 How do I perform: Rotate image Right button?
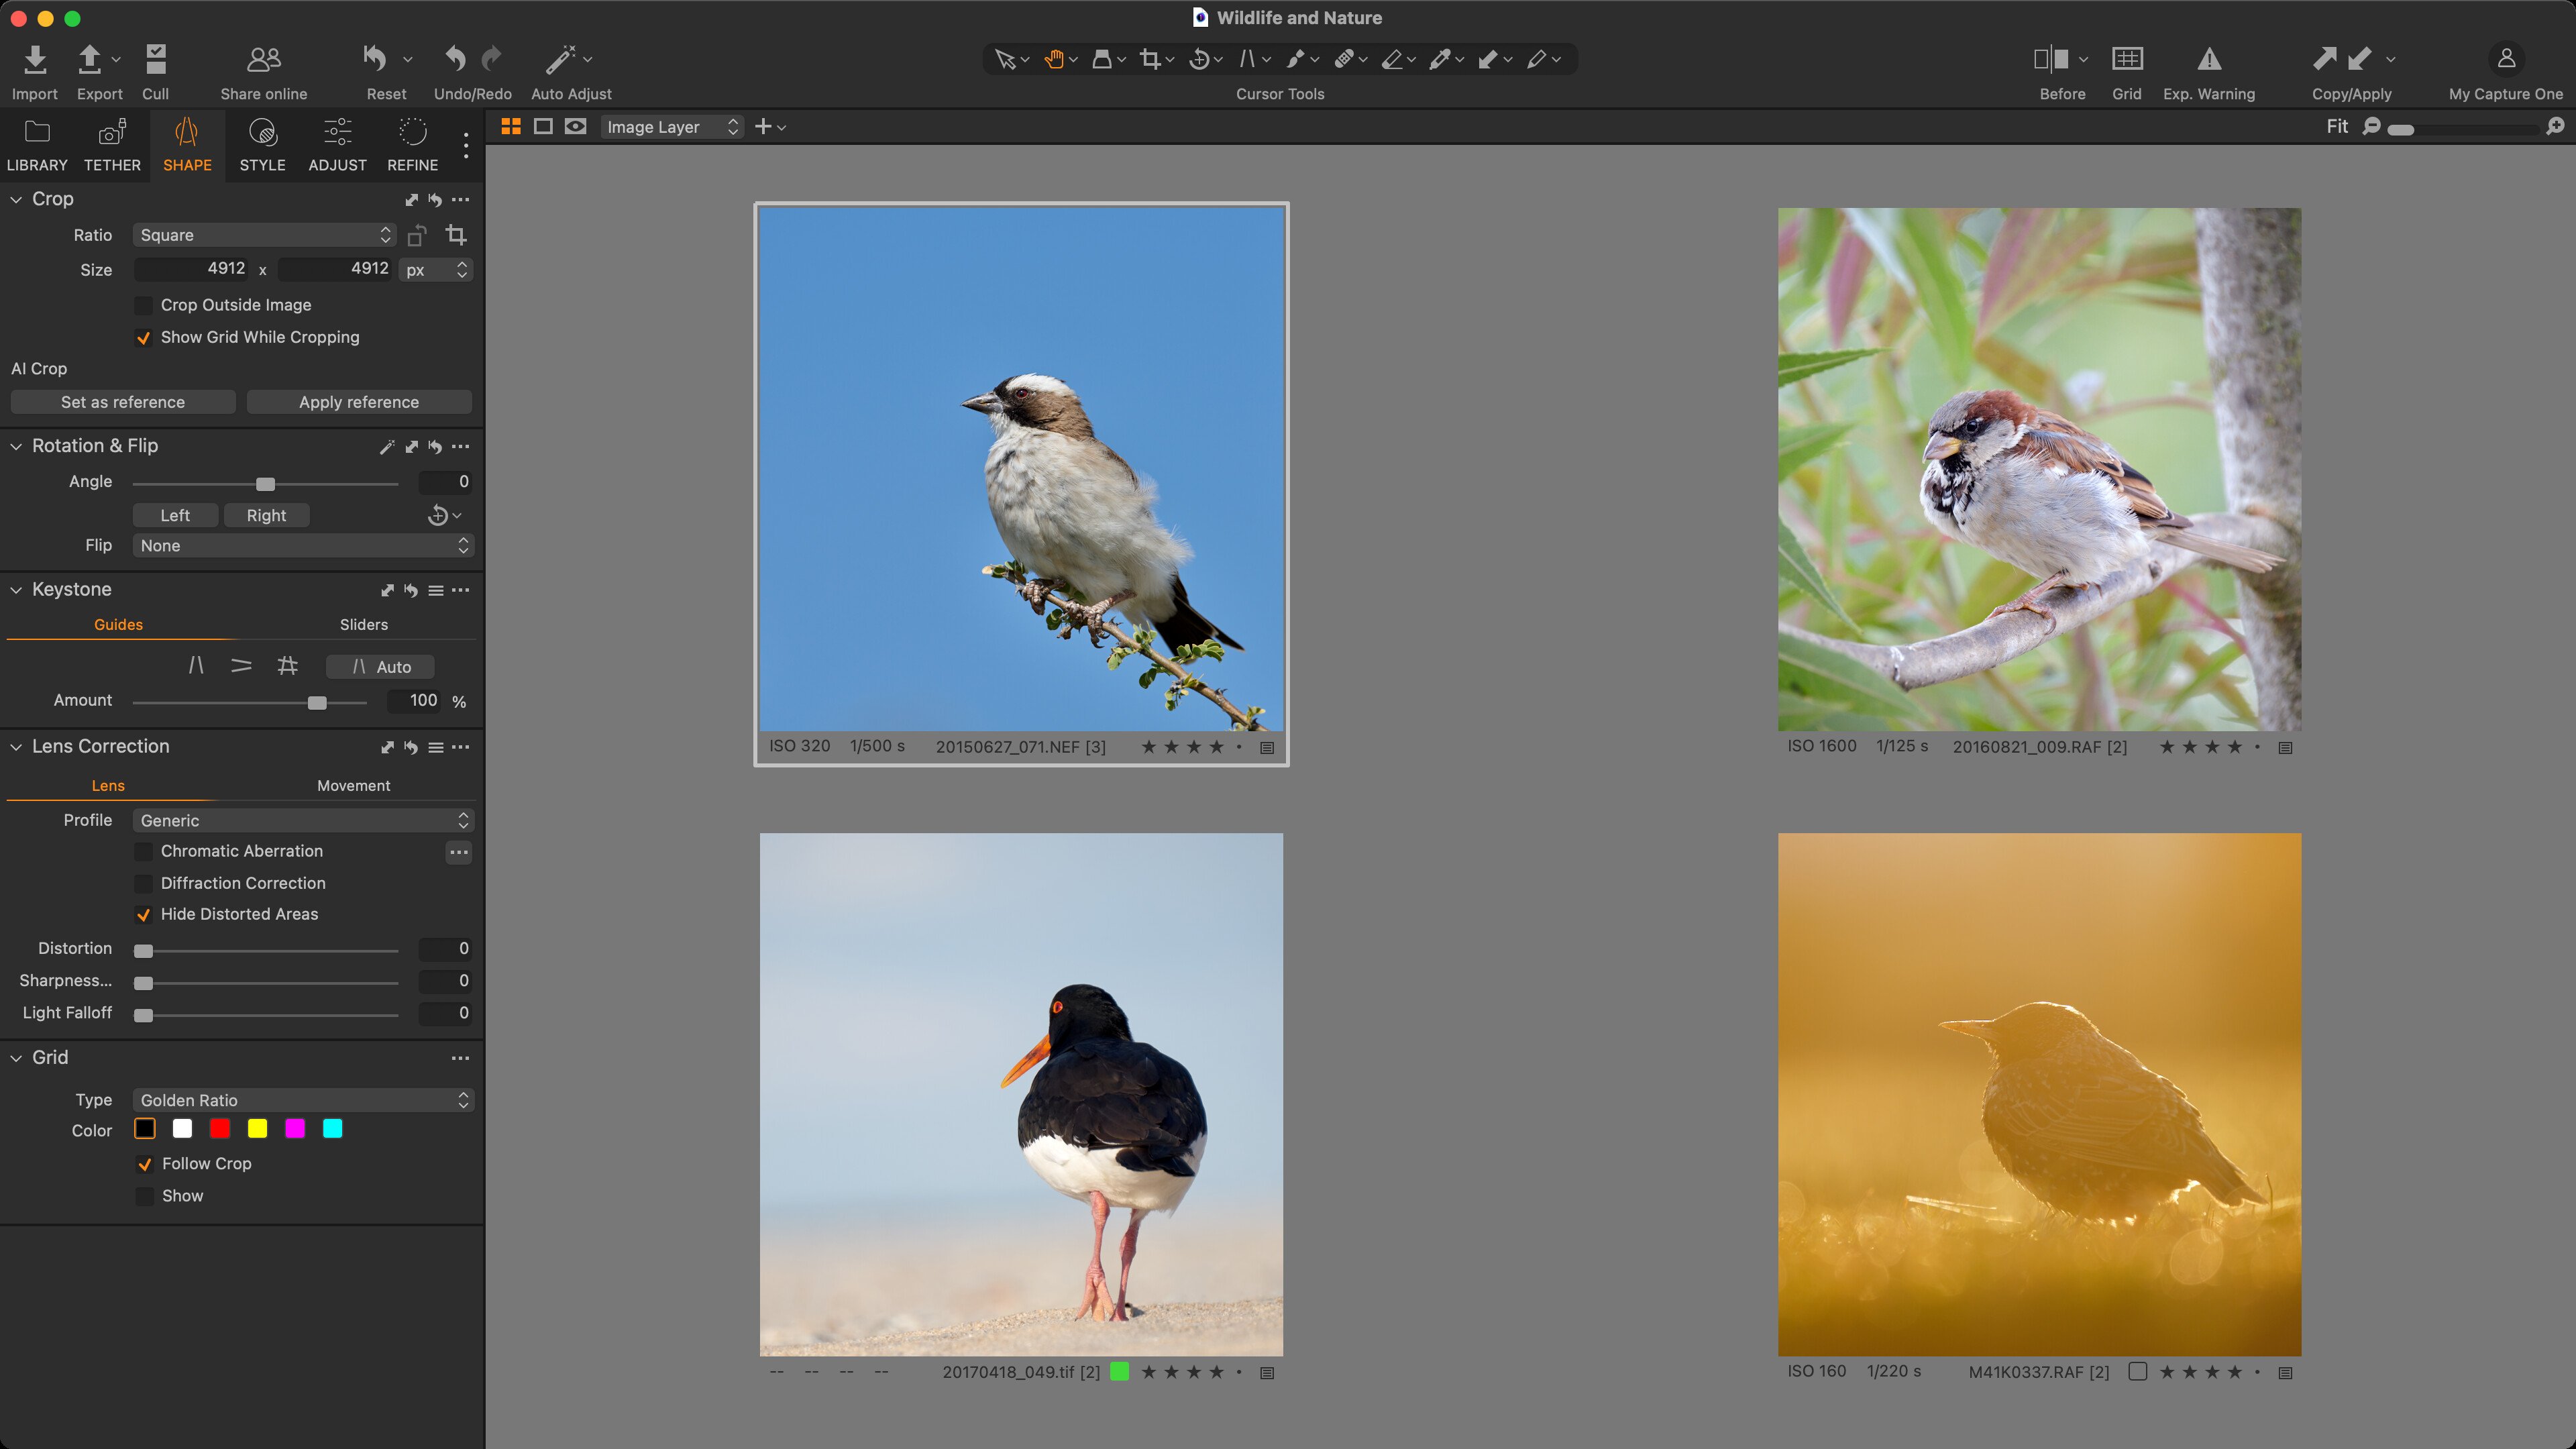pyautogui.click(x=266, y=516)
